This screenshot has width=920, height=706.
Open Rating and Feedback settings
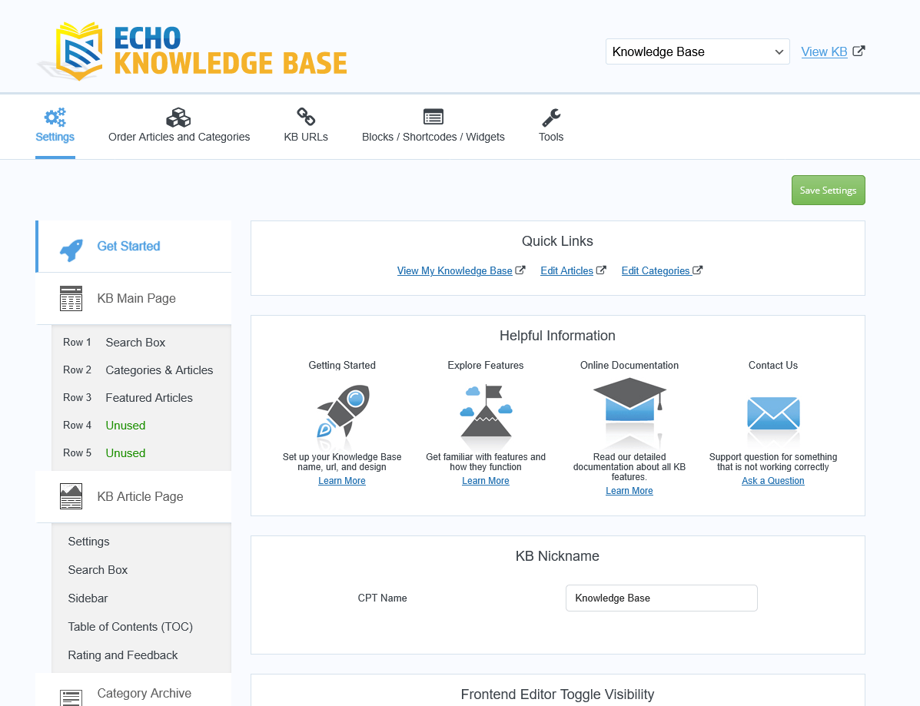point(123,655)
